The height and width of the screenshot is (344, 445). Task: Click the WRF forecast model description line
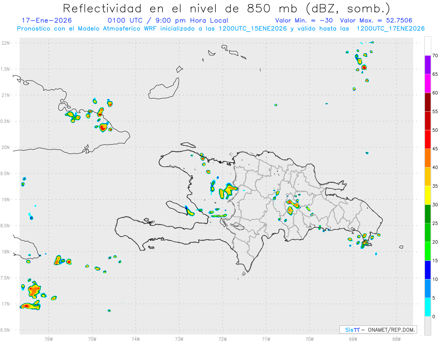point(221,29)
